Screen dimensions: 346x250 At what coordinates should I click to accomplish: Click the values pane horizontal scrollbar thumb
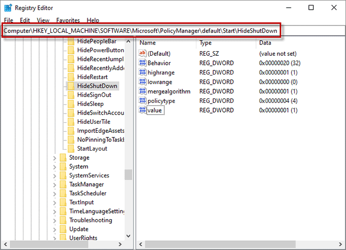point(220,244)
